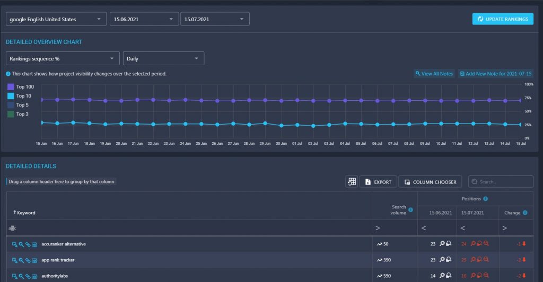Image resolution: width=543 pixels, height=282 pixels.
Task: Open the google English United States dropdown
Action: click(56, 19)
